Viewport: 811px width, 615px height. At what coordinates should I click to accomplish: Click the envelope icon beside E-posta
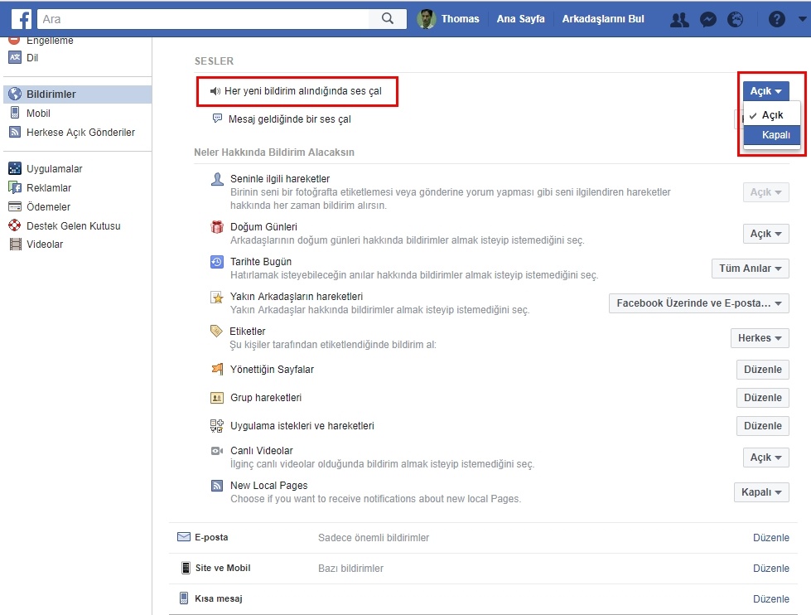coord(184,537)
